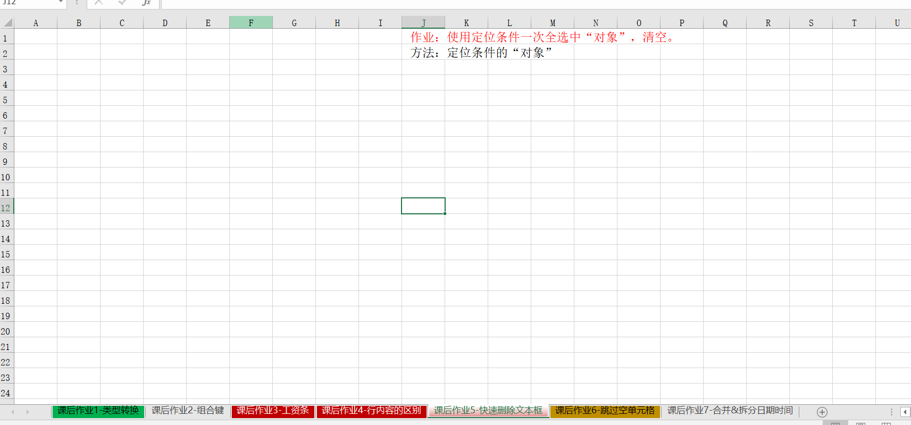Go to sheet 课后作业6-跳过空单元格
911x425 pixels.
tap(605, 411)
